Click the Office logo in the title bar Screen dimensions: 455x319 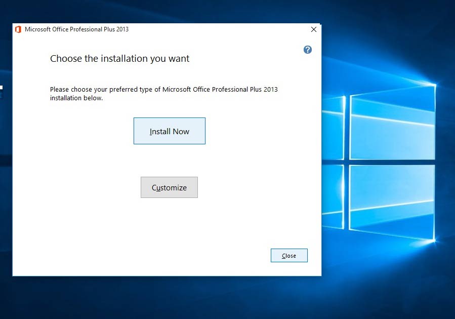pos(18,29)
